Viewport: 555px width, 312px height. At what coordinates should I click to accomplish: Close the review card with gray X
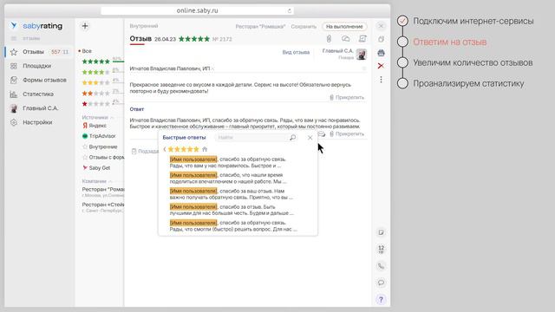pos(381,26)
